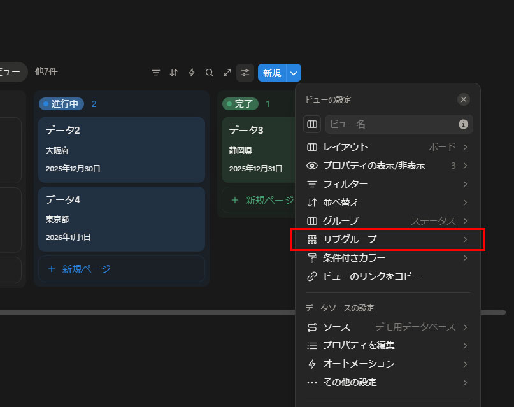Expand the レイアウト option showing ボード
Screen dimensions: 514x407
(x=387, y=147)
